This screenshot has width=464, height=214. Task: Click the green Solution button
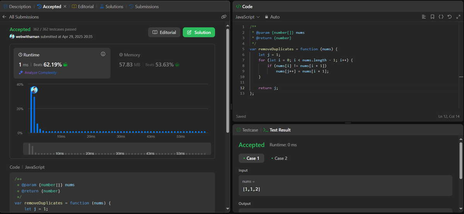(x=199, y=33)
